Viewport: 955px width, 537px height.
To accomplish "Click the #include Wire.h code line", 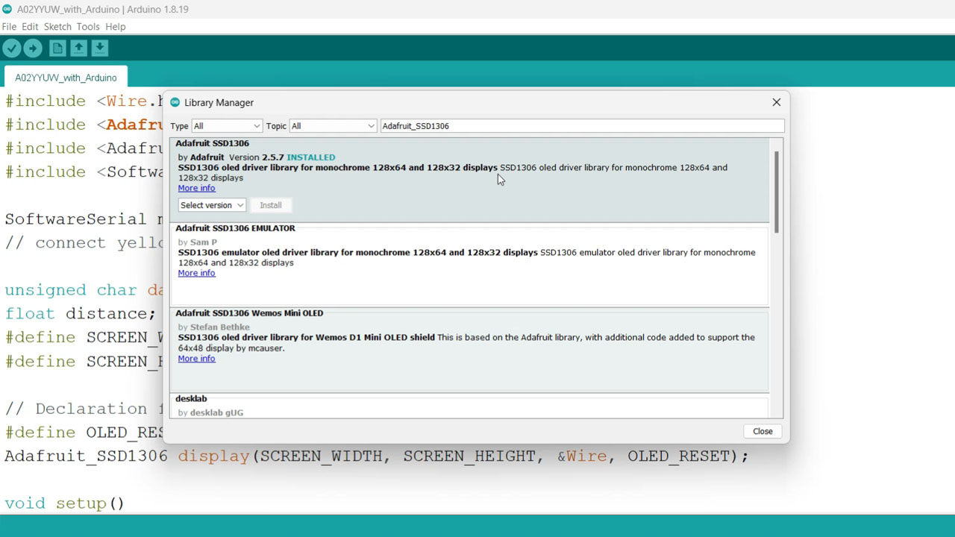I will tap(84, 101).
